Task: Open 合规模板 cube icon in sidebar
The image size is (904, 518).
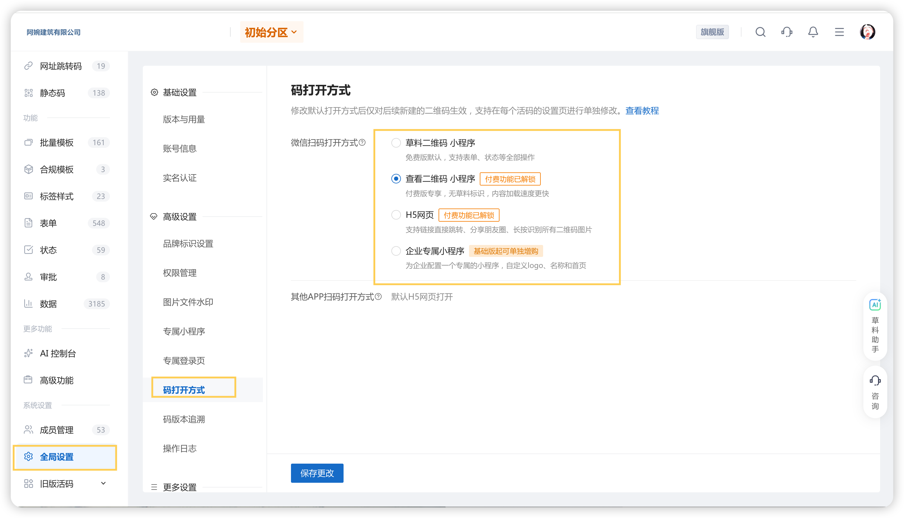Action: click(x=28, y=169)
